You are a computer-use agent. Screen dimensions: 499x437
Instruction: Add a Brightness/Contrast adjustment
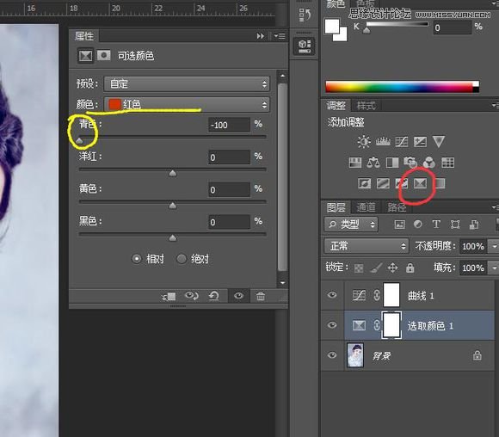pyautogui.click(x=363, y=142)
